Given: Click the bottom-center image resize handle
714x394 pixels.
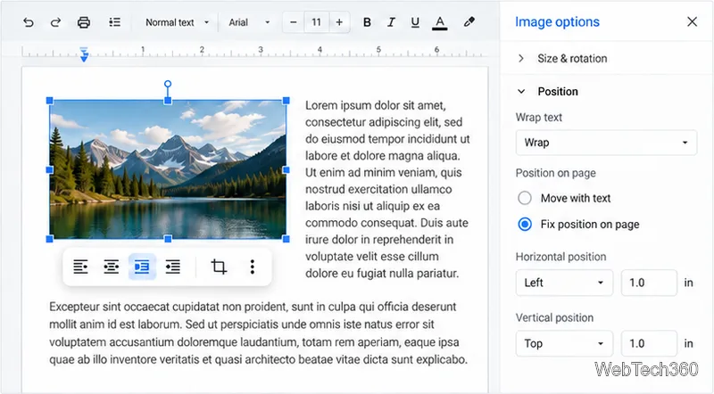Looking at the screenshot, I should pos(168,238).
